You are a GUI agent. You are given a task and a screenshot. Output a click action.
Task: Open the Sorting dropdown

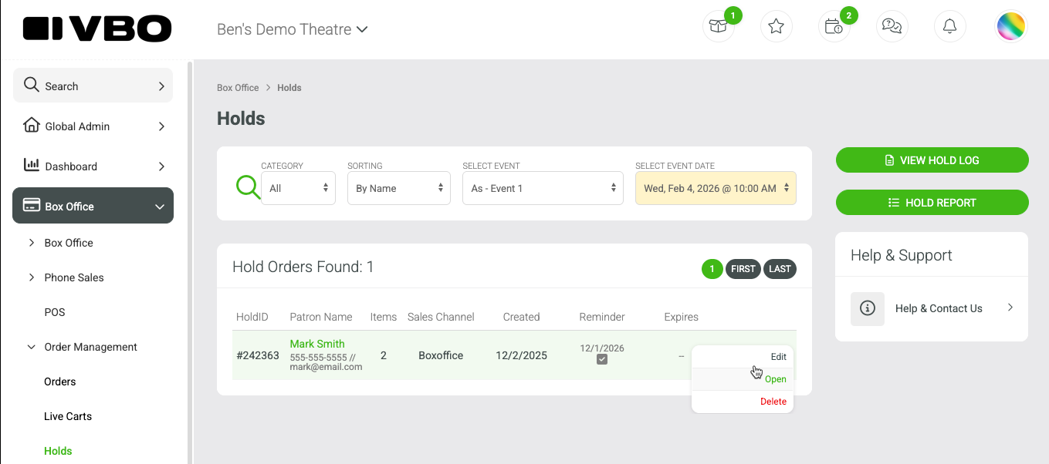click(399, 188)
